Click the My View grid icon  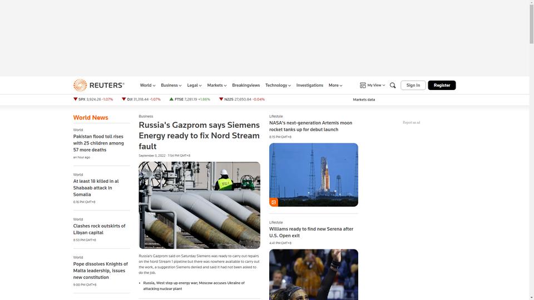pos(363,86)
